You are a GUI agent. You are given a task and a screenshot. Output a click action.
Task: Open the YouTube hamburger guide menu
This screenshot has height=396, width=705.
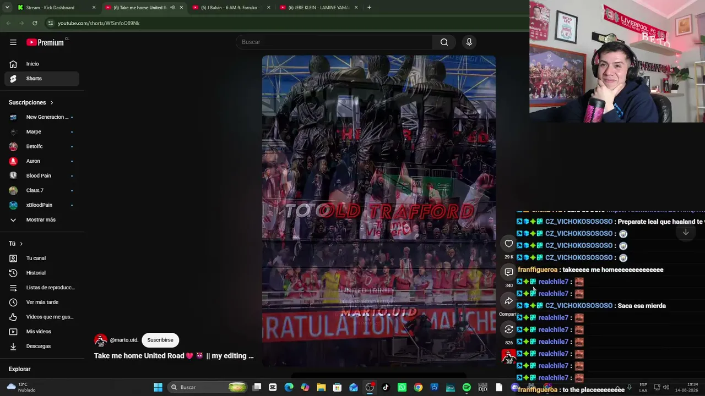[13, 42]
